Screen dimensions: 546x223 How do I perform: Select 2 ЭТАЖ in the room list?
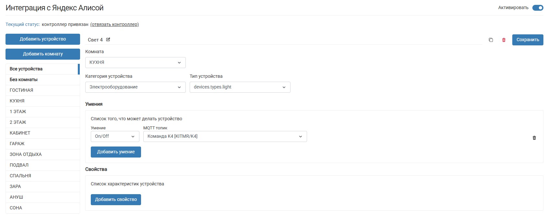coord(42,123)
